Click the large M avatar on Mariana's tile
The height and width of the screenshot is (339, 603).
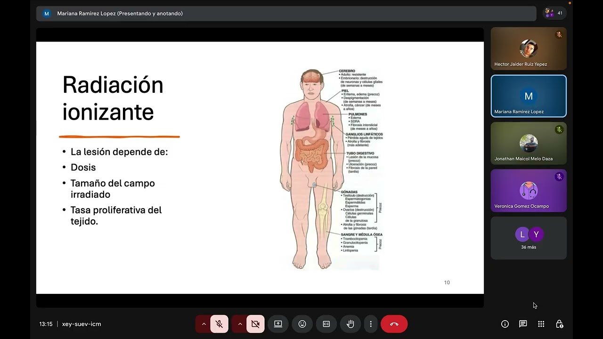(529, 96)
